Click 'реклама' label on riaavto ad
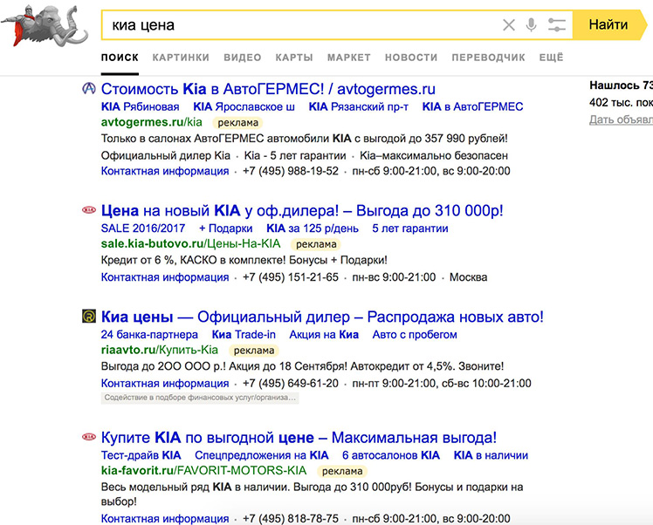 pyautogui.click(x=254, y=351)
